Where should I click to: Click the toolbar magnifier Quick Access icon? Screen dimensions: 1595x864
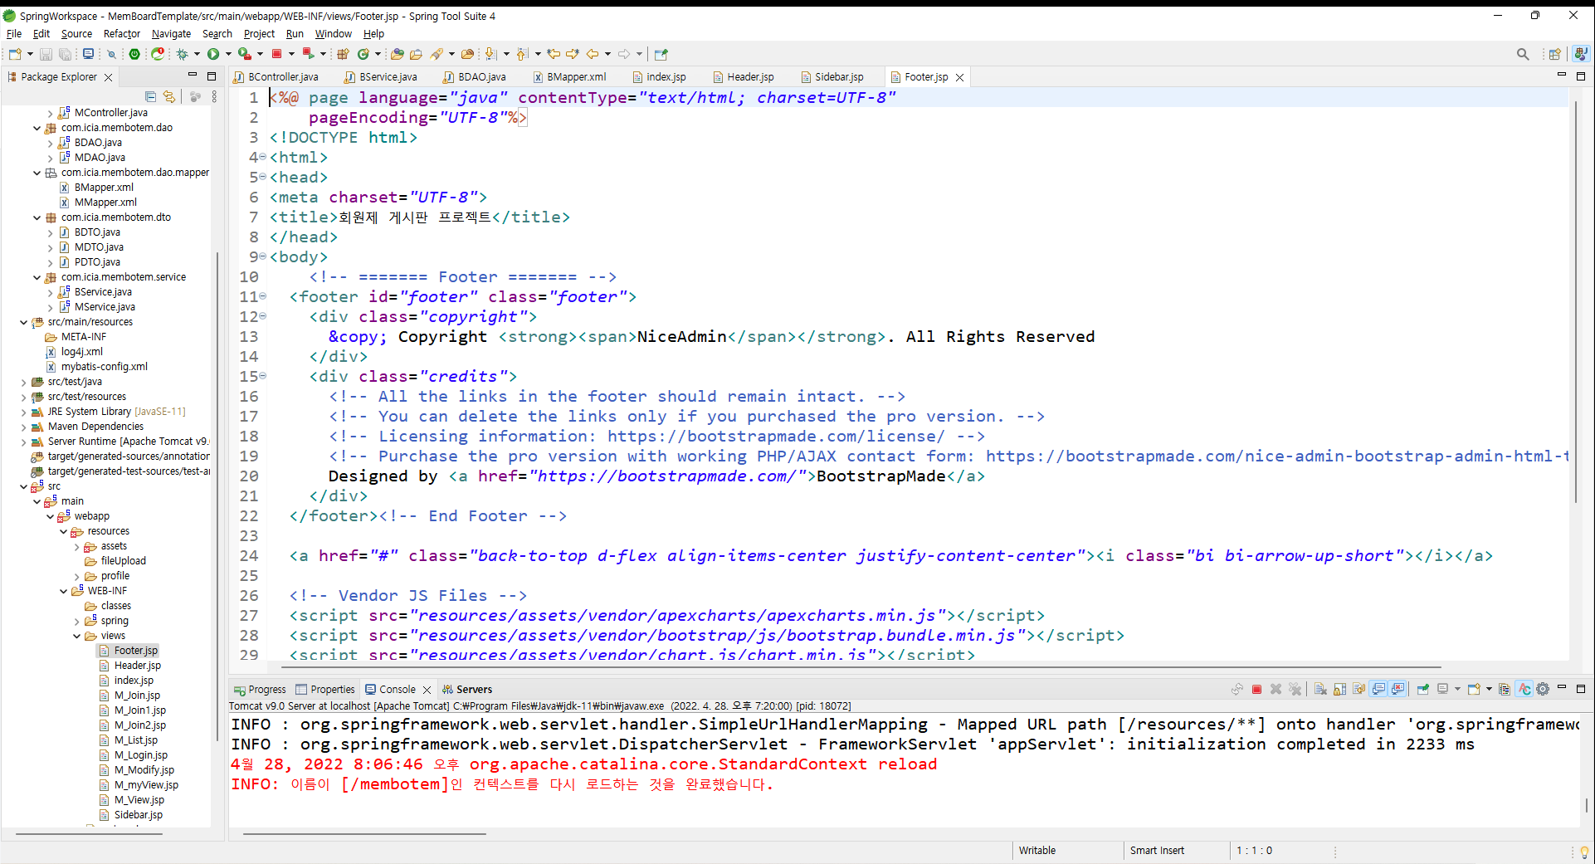pyautogui.click(x=1523, y=54)
